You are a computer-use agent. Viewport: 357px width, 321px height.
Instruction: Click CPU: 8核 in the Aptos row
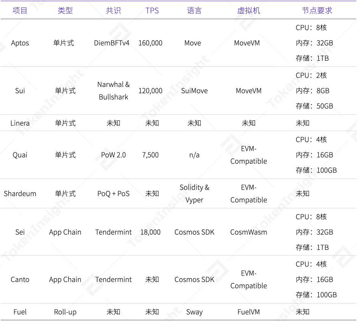tap(311, 28)
